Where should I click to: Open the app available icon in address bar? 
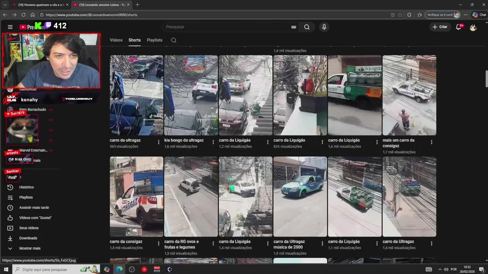(x=393, y=15)
